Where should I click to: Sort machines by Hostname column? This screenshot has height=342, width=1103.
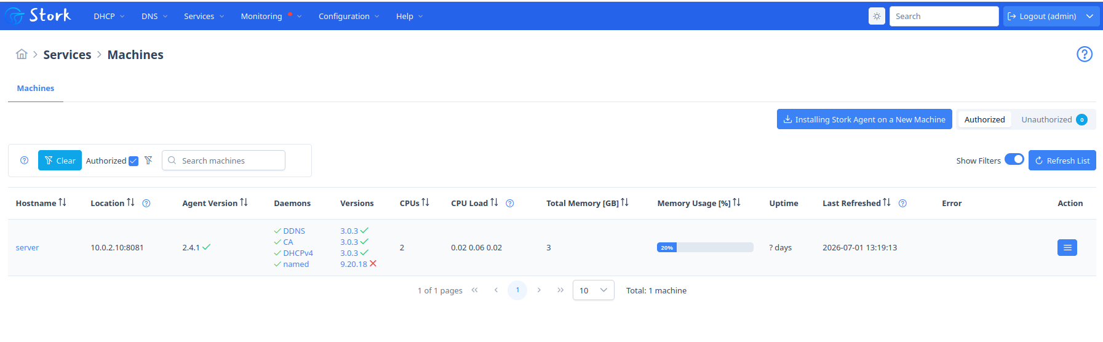[41, 203]
